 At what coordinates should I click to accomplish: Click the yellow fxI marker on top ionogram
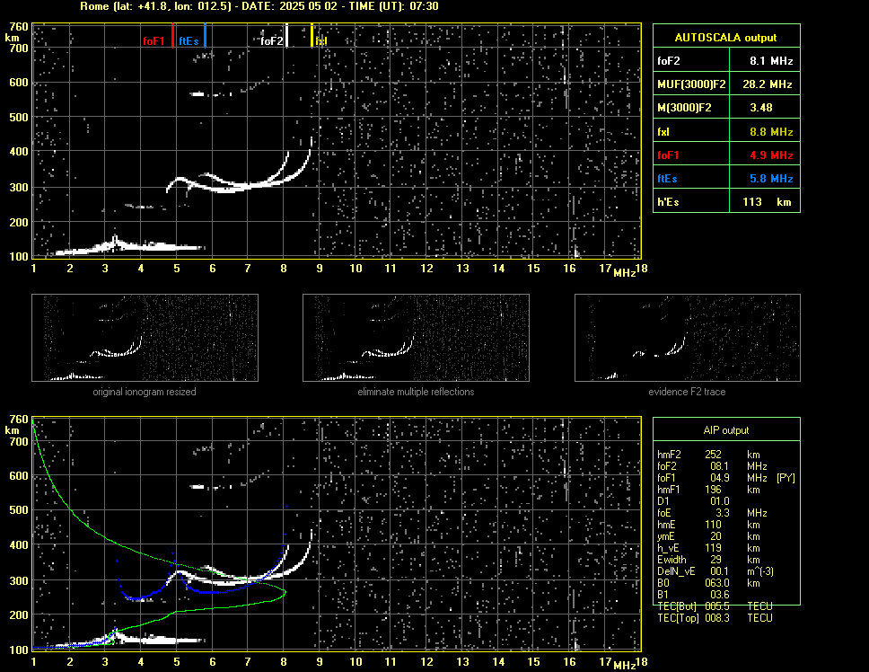coord(312,35)
